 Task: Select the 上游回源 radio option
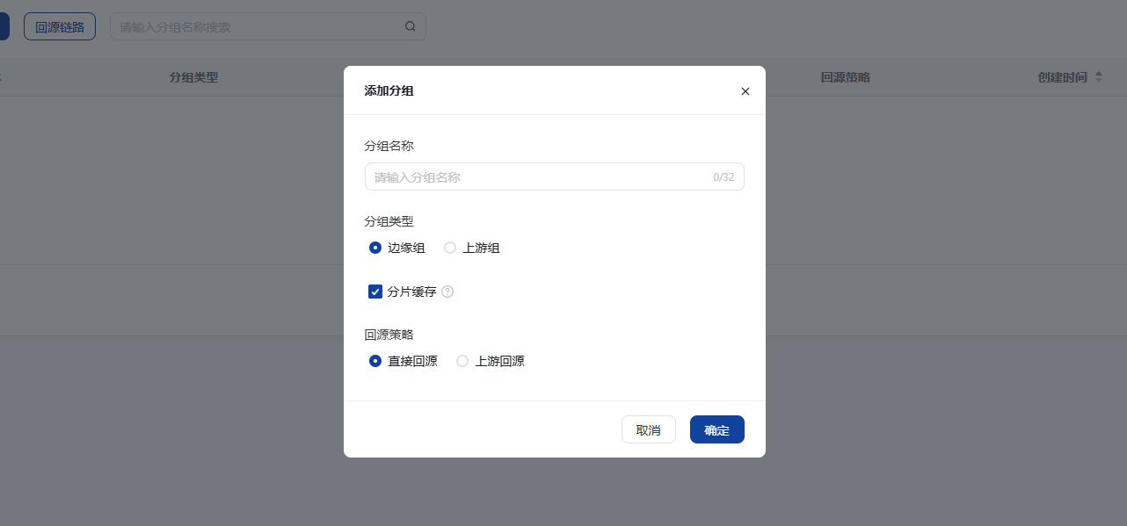462,361
